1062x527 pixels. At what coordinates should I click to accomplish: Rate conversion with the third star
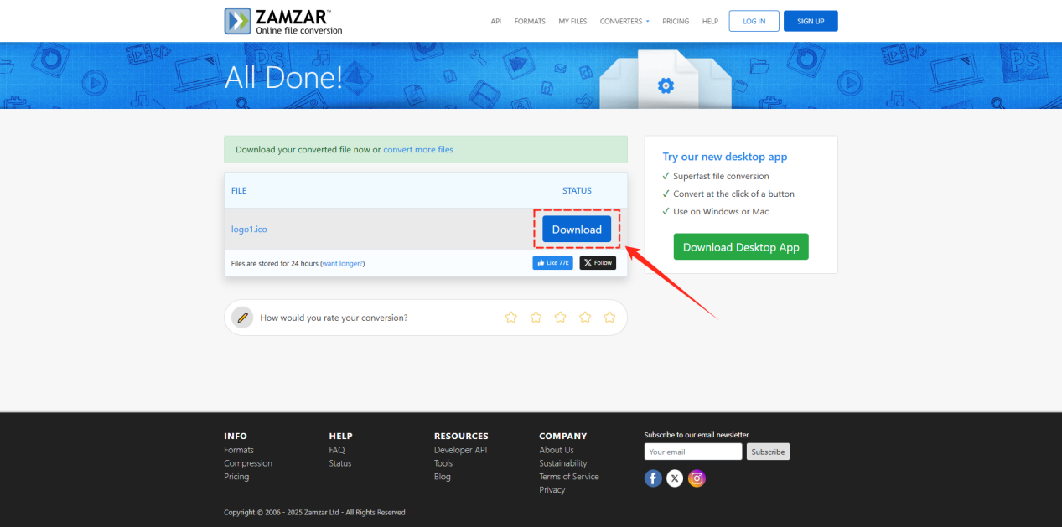561,318
